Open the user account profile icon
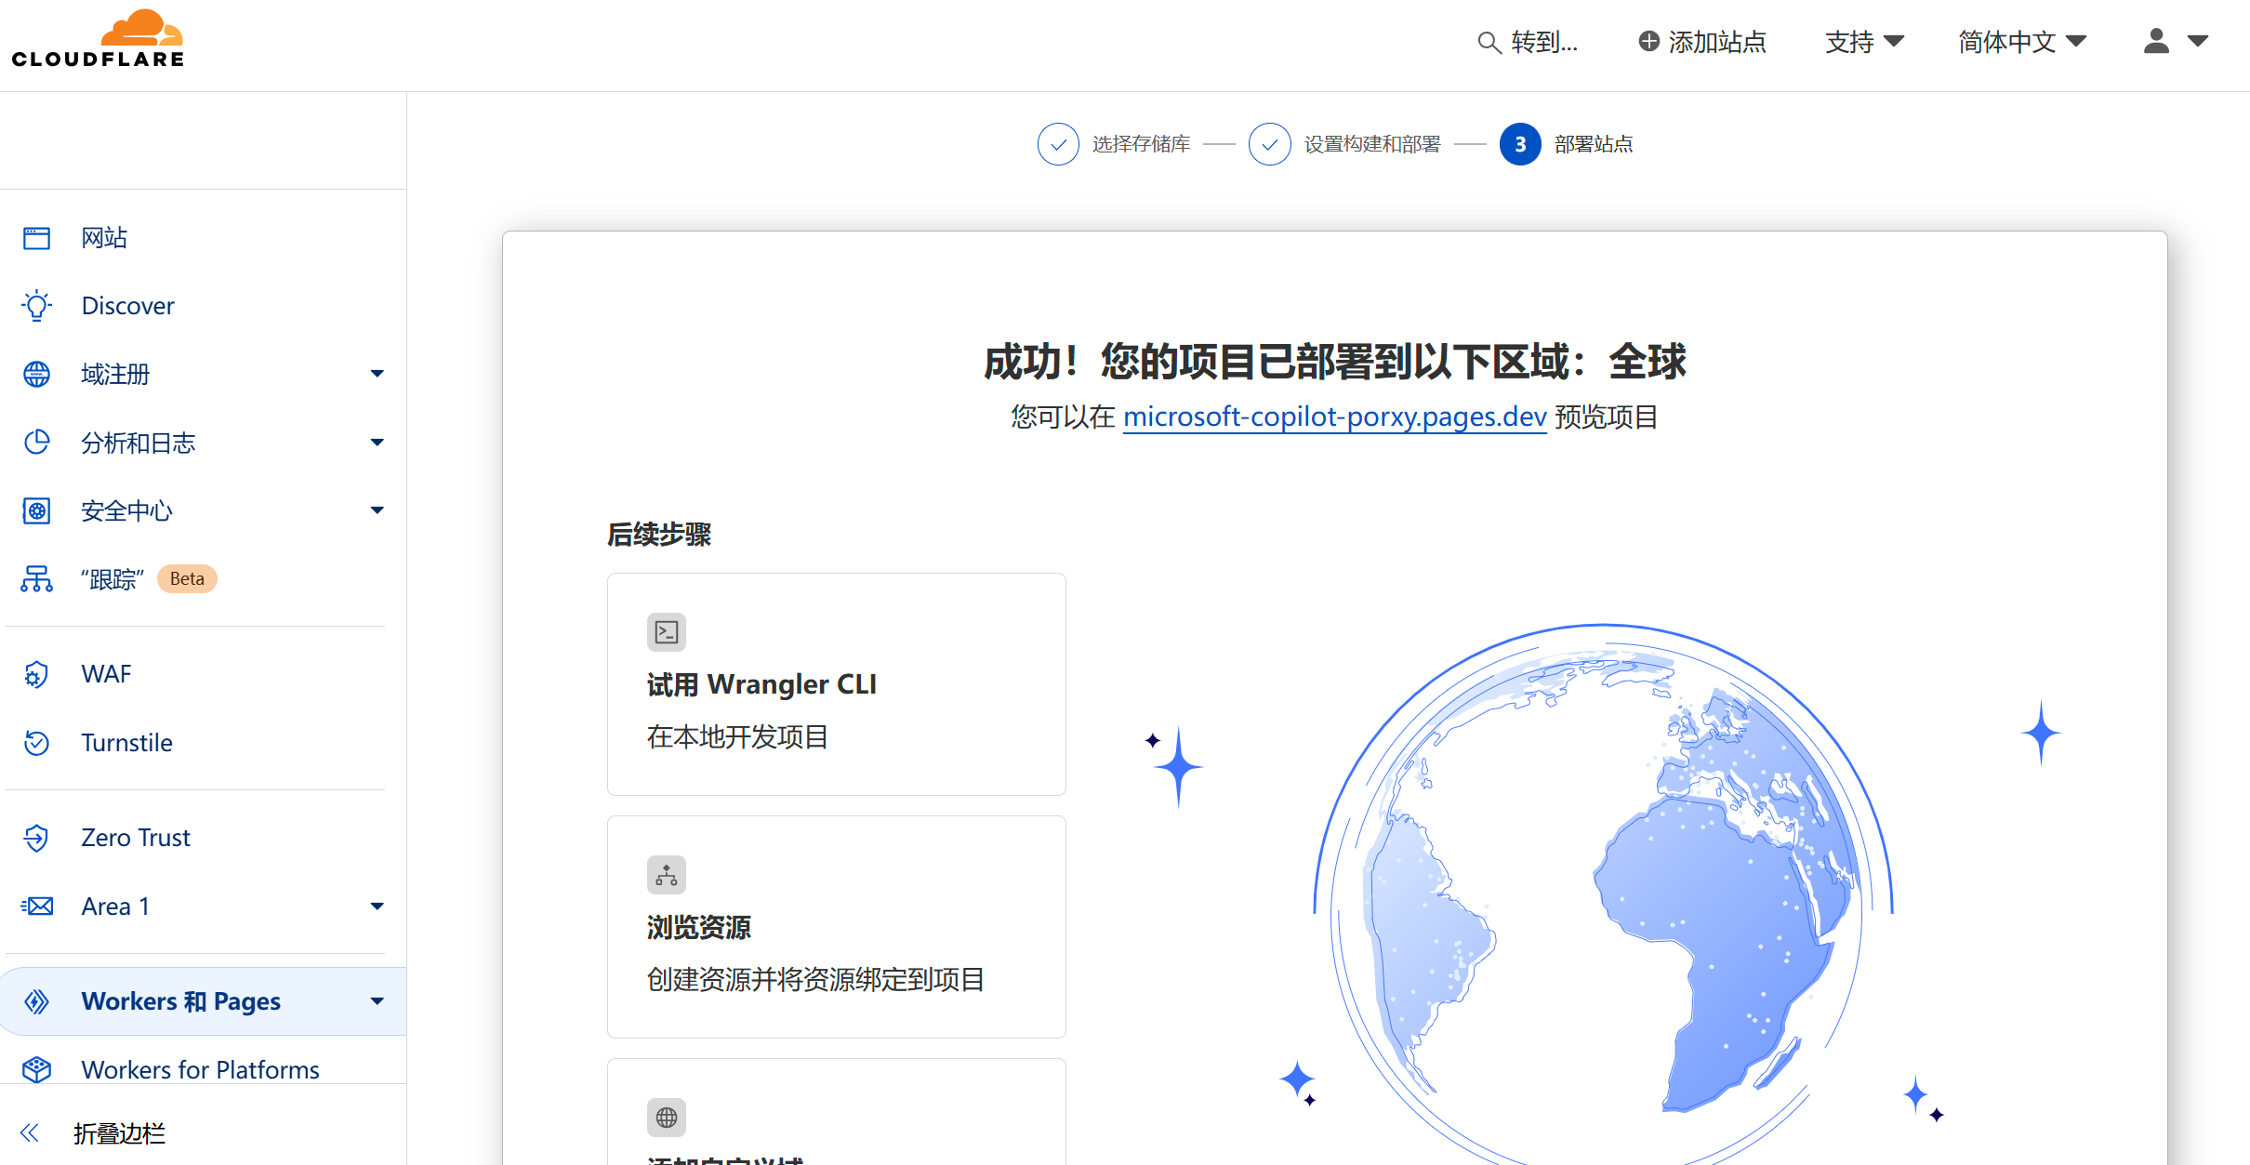The image size is (2250, 1165). (x=2156, y=41)
